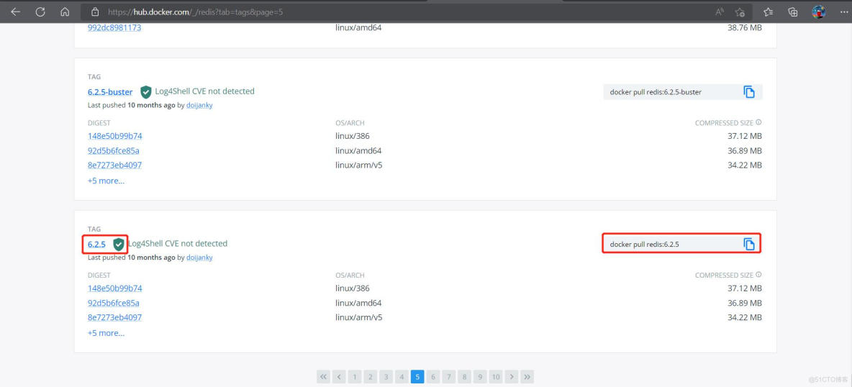Open digest 92d5b6fce85a under 6.2.5-buster

point(114,150)
